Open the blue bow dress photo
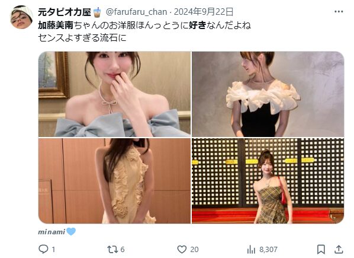The height and width of the screenshot is (258, 354). tap(114, 94)
